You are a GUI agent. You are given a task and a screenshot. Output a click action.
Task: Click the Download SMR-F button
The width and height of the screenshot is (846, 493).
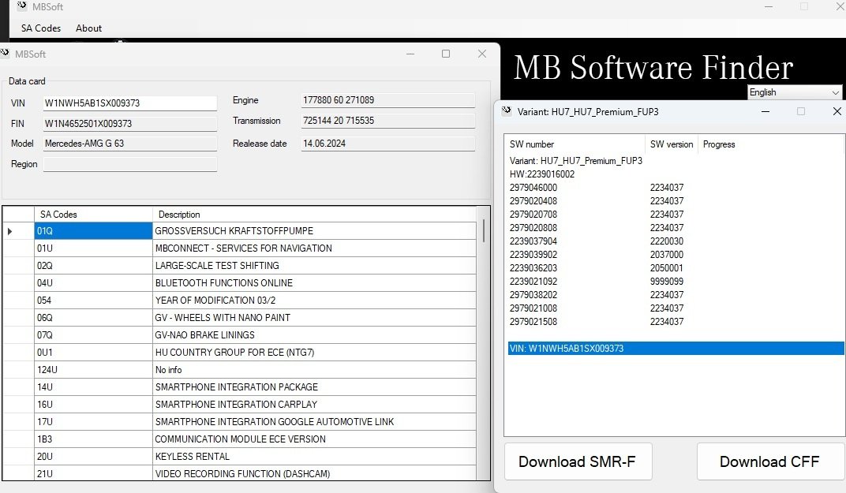click(578, 461)
